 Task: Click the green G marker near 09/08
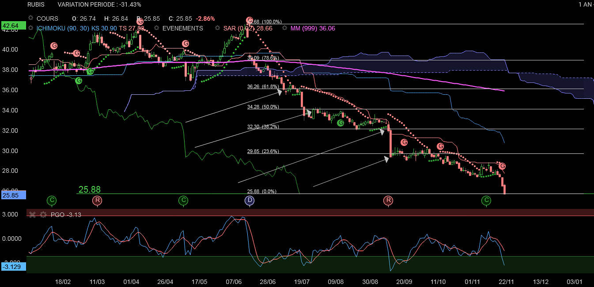click(x=341, y=123)
